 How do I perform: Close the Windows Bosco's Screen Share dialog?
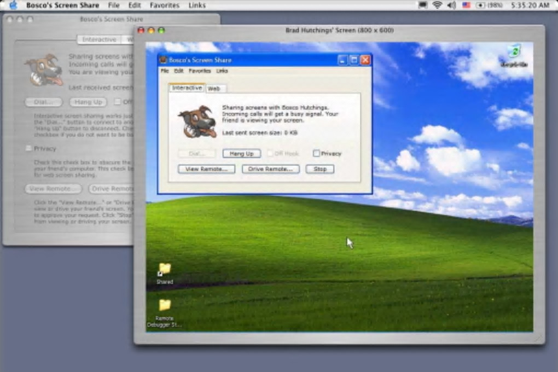tap(365, 60)
